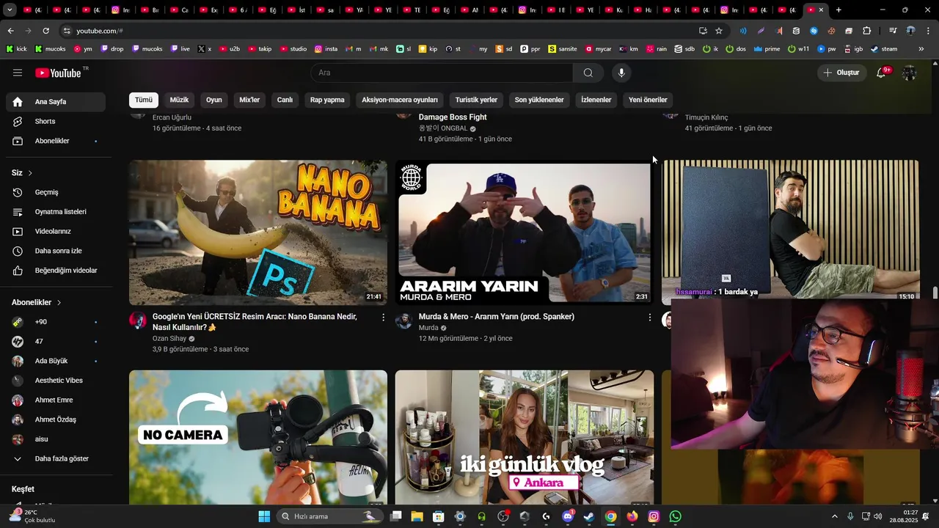
Task: Show hidden bookmarks overflow chevron
Action: coord(921,49)
